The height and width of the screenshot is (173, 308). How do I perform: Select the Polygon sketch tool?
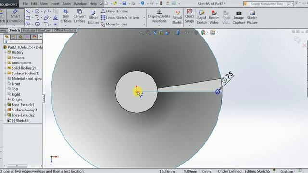[38, 25]
